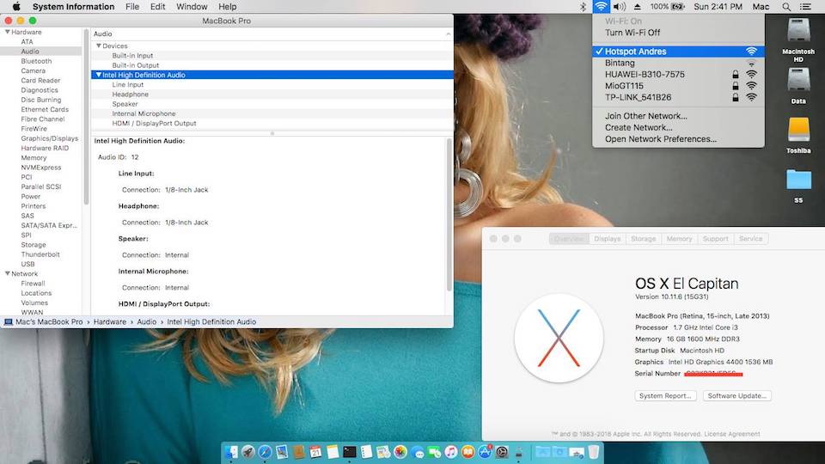
Task: Open Spotlight search icon
Action: 786,7
